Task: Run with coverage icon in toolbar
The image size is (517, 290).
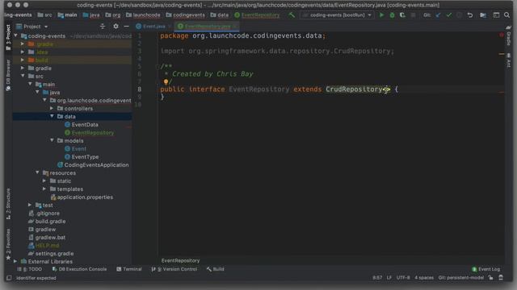Action: [402, 15]
